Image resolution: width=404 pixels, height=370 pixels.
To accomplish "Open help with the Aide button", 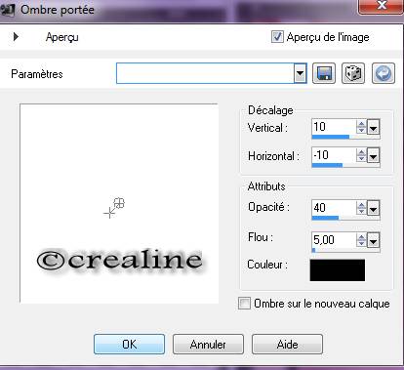I will (x=287, y=345).
